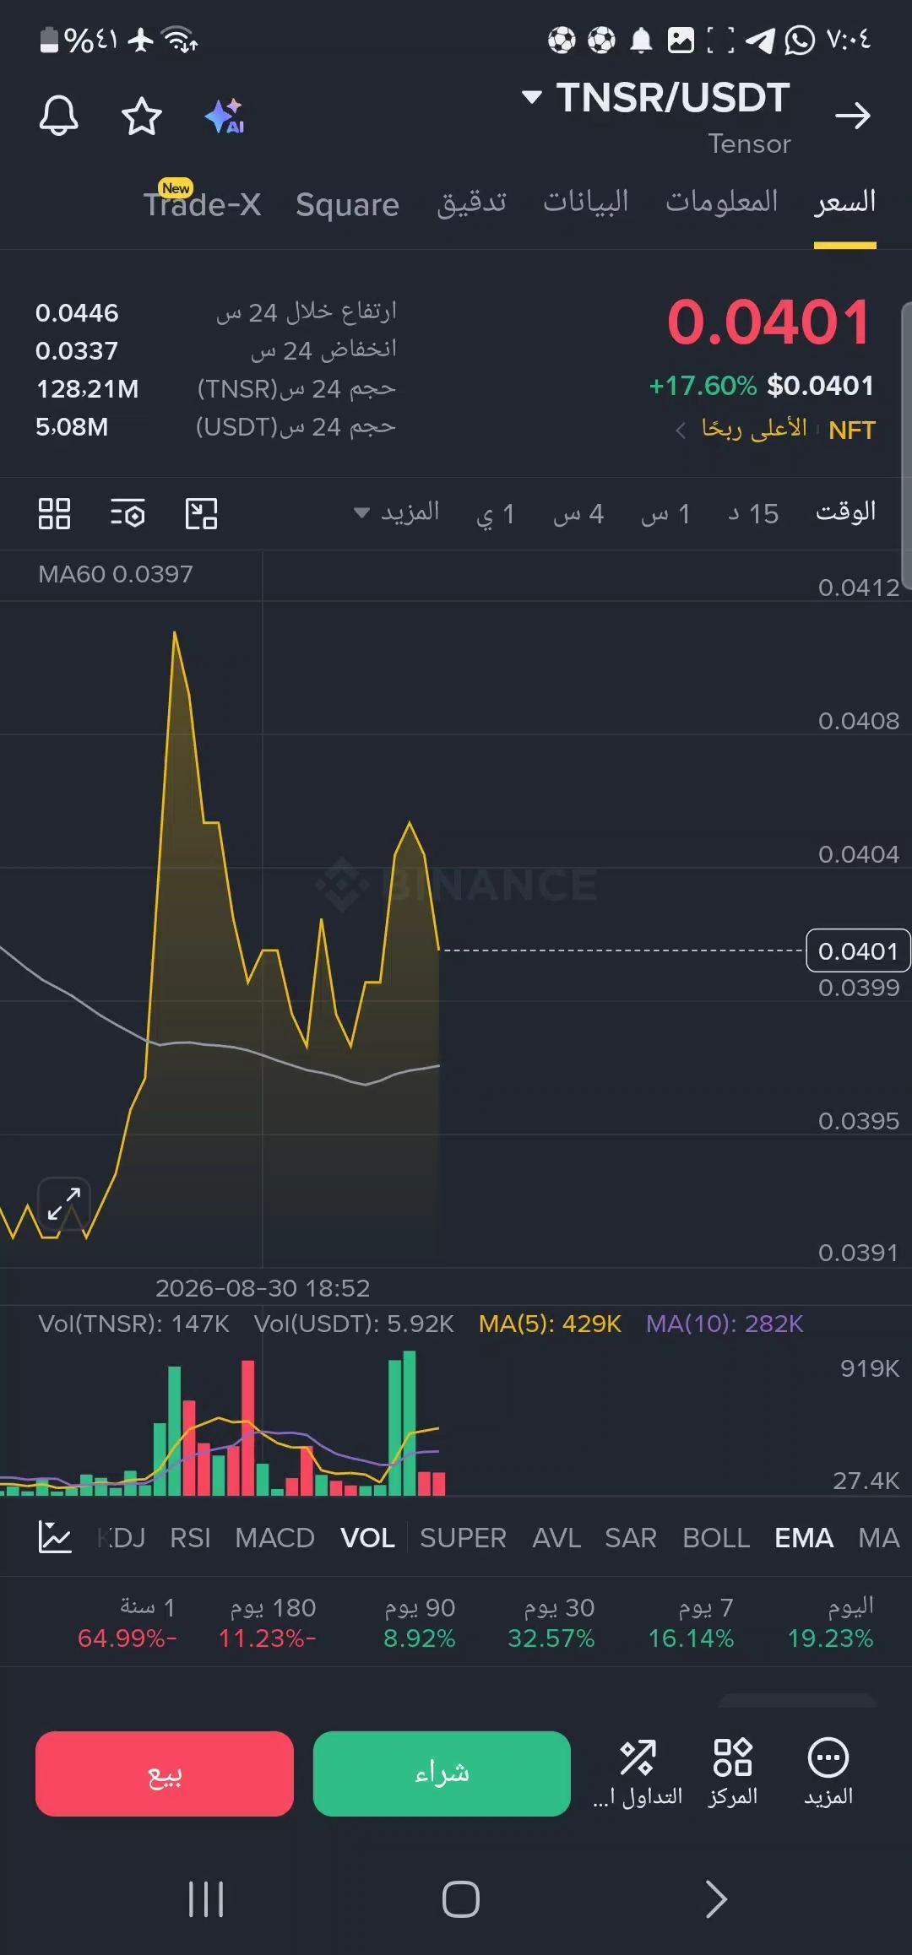Expand chart to fullscreen
This screenshot has height=1955, width=912.
pyautogui.click(x=64, y=1204)
